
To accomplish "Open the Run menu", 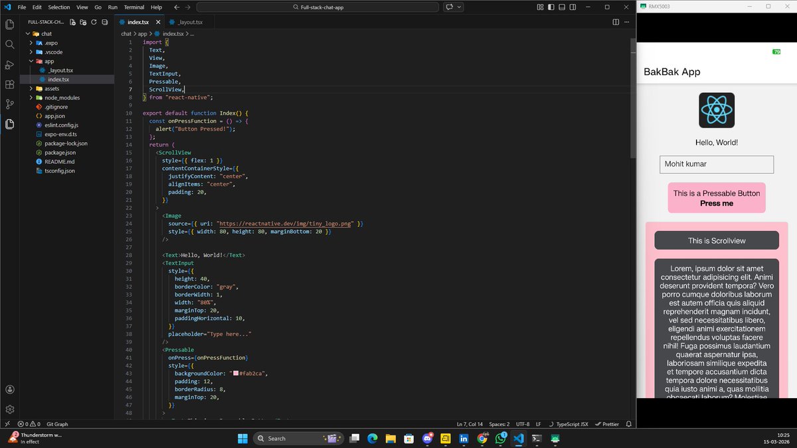I will pos(112,7).
